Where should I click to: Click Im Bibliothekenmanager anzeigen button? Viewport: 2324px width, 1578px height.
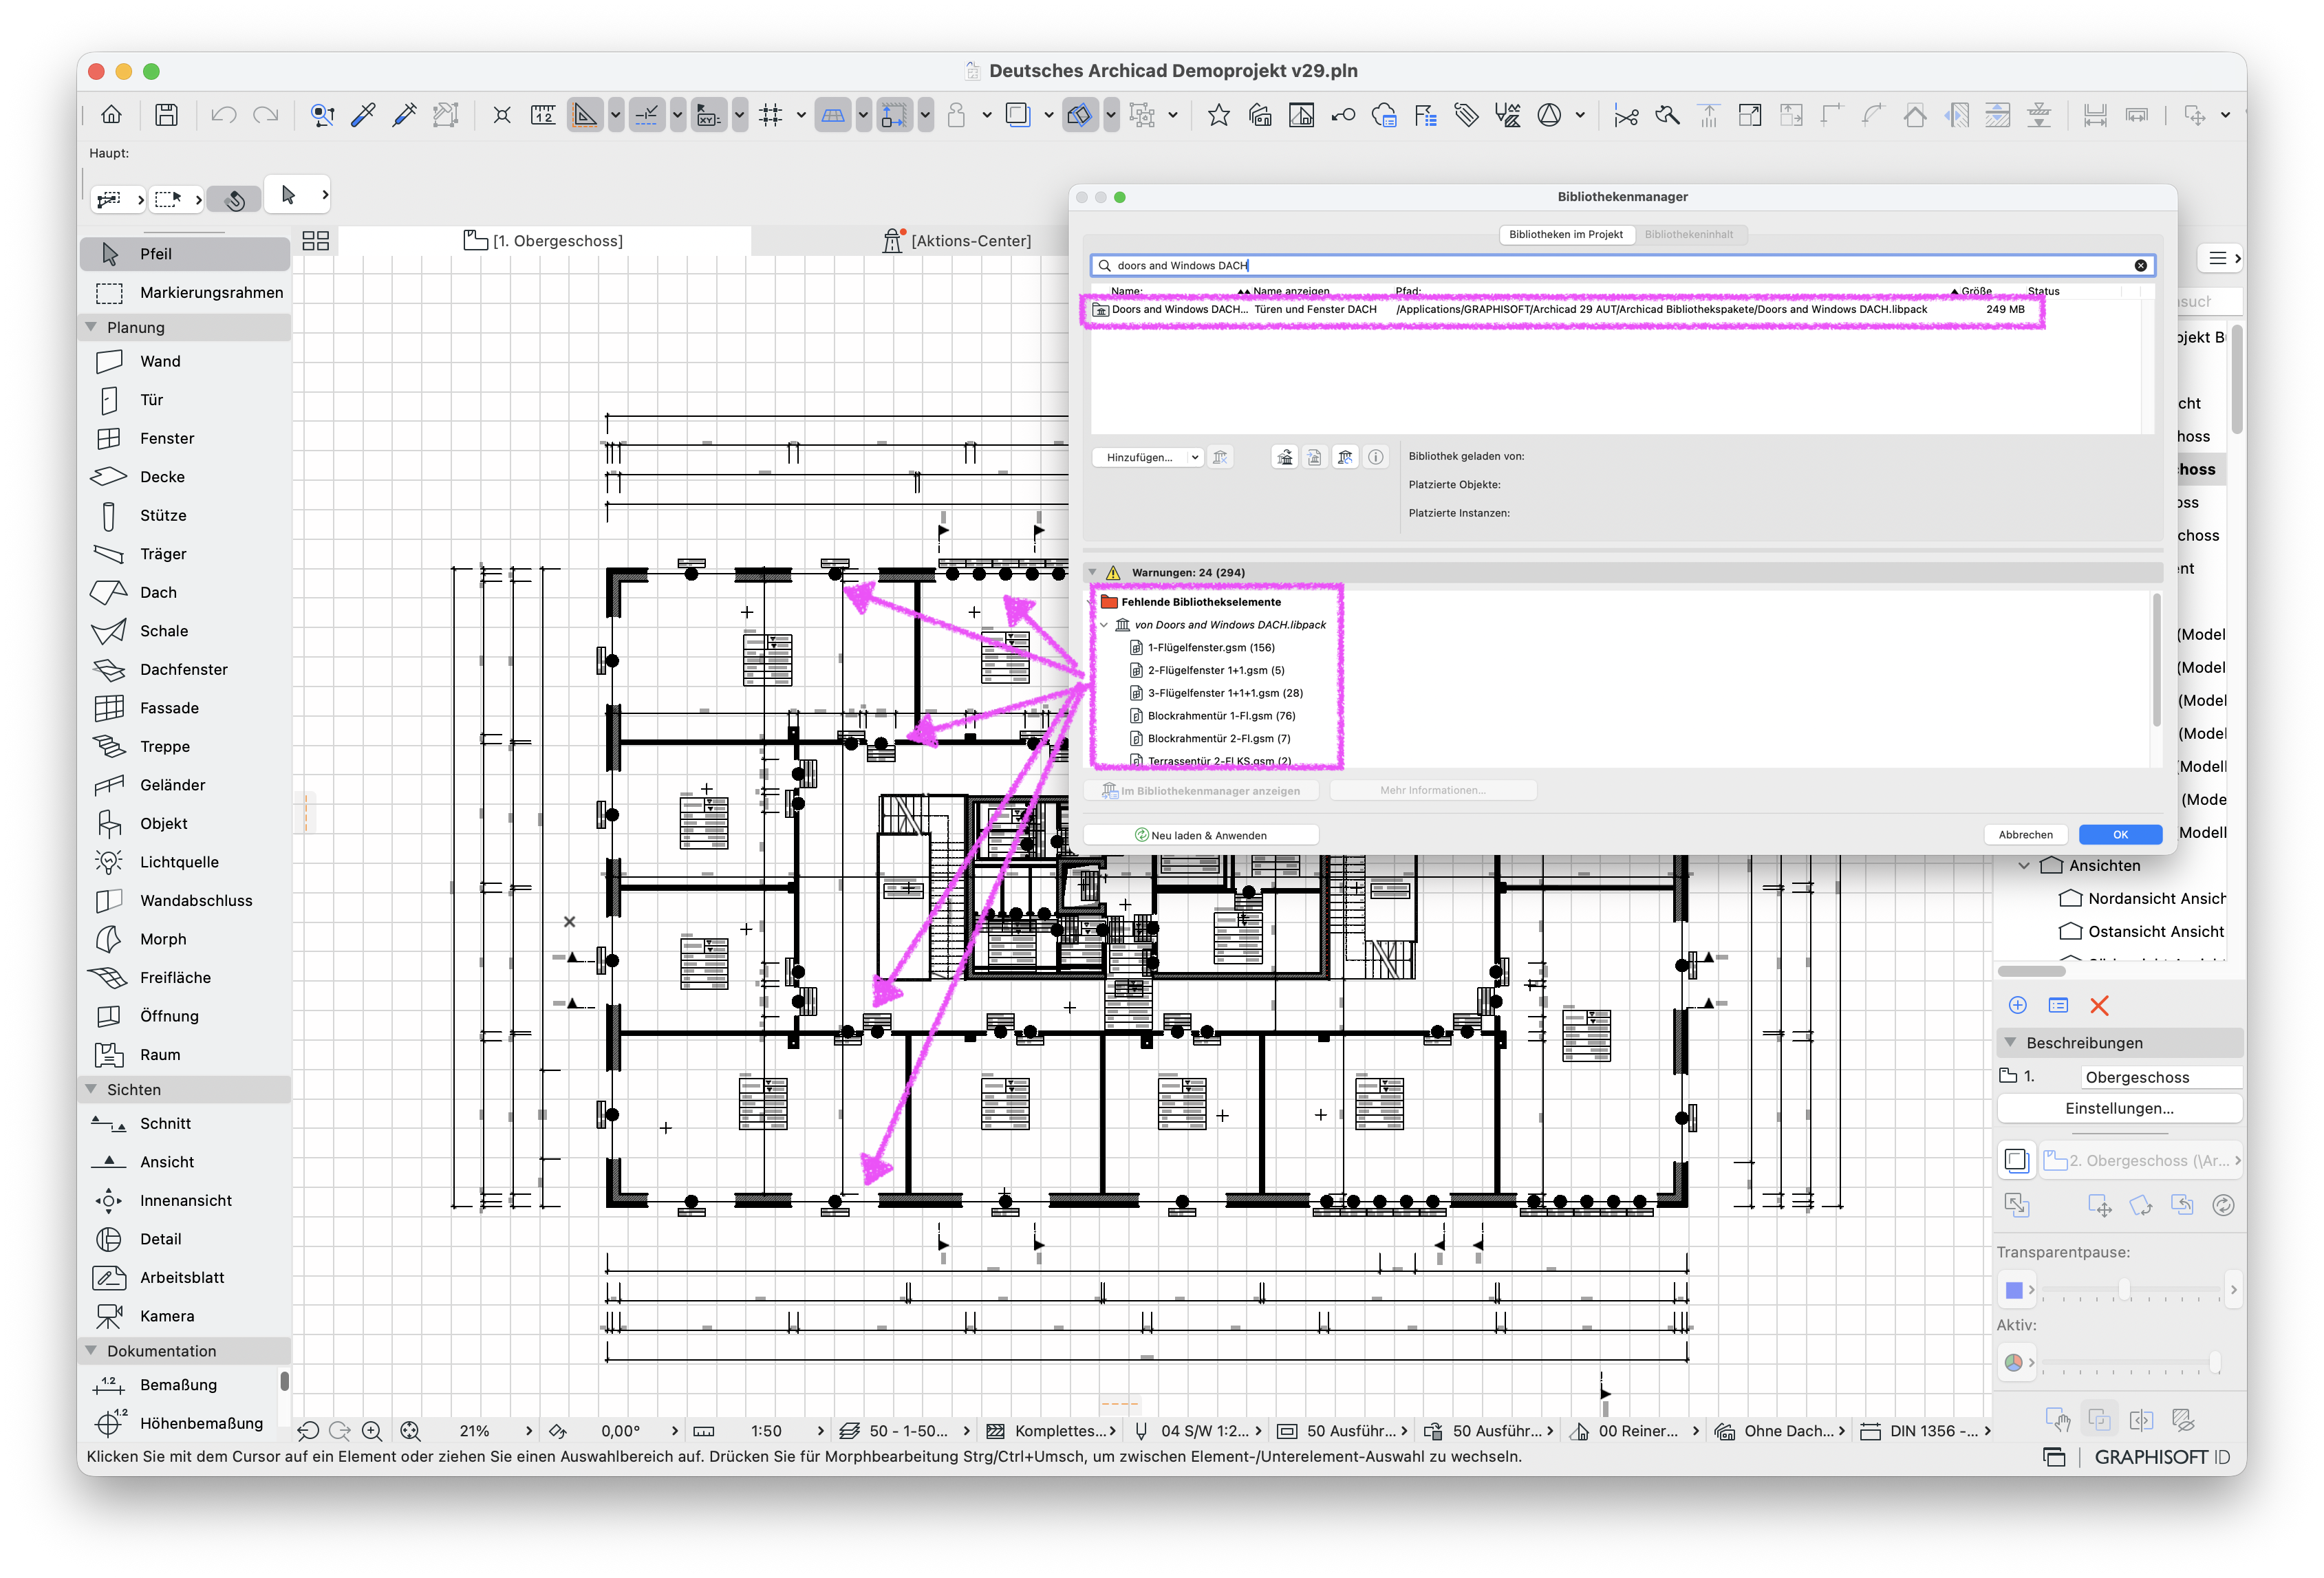tap(1201, 790)
